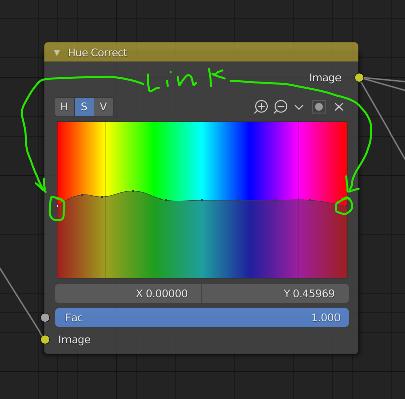
Task: Select the leftmost curve control point
Action: [58, 206]
